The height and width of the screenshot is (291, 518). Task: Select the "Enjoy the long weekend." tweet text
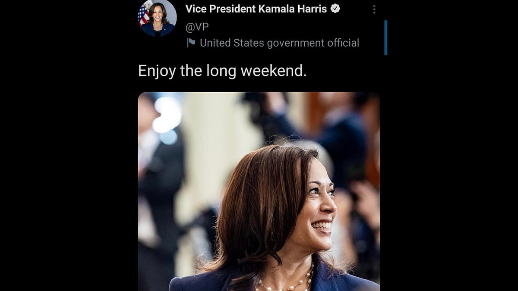click(222, 70)
